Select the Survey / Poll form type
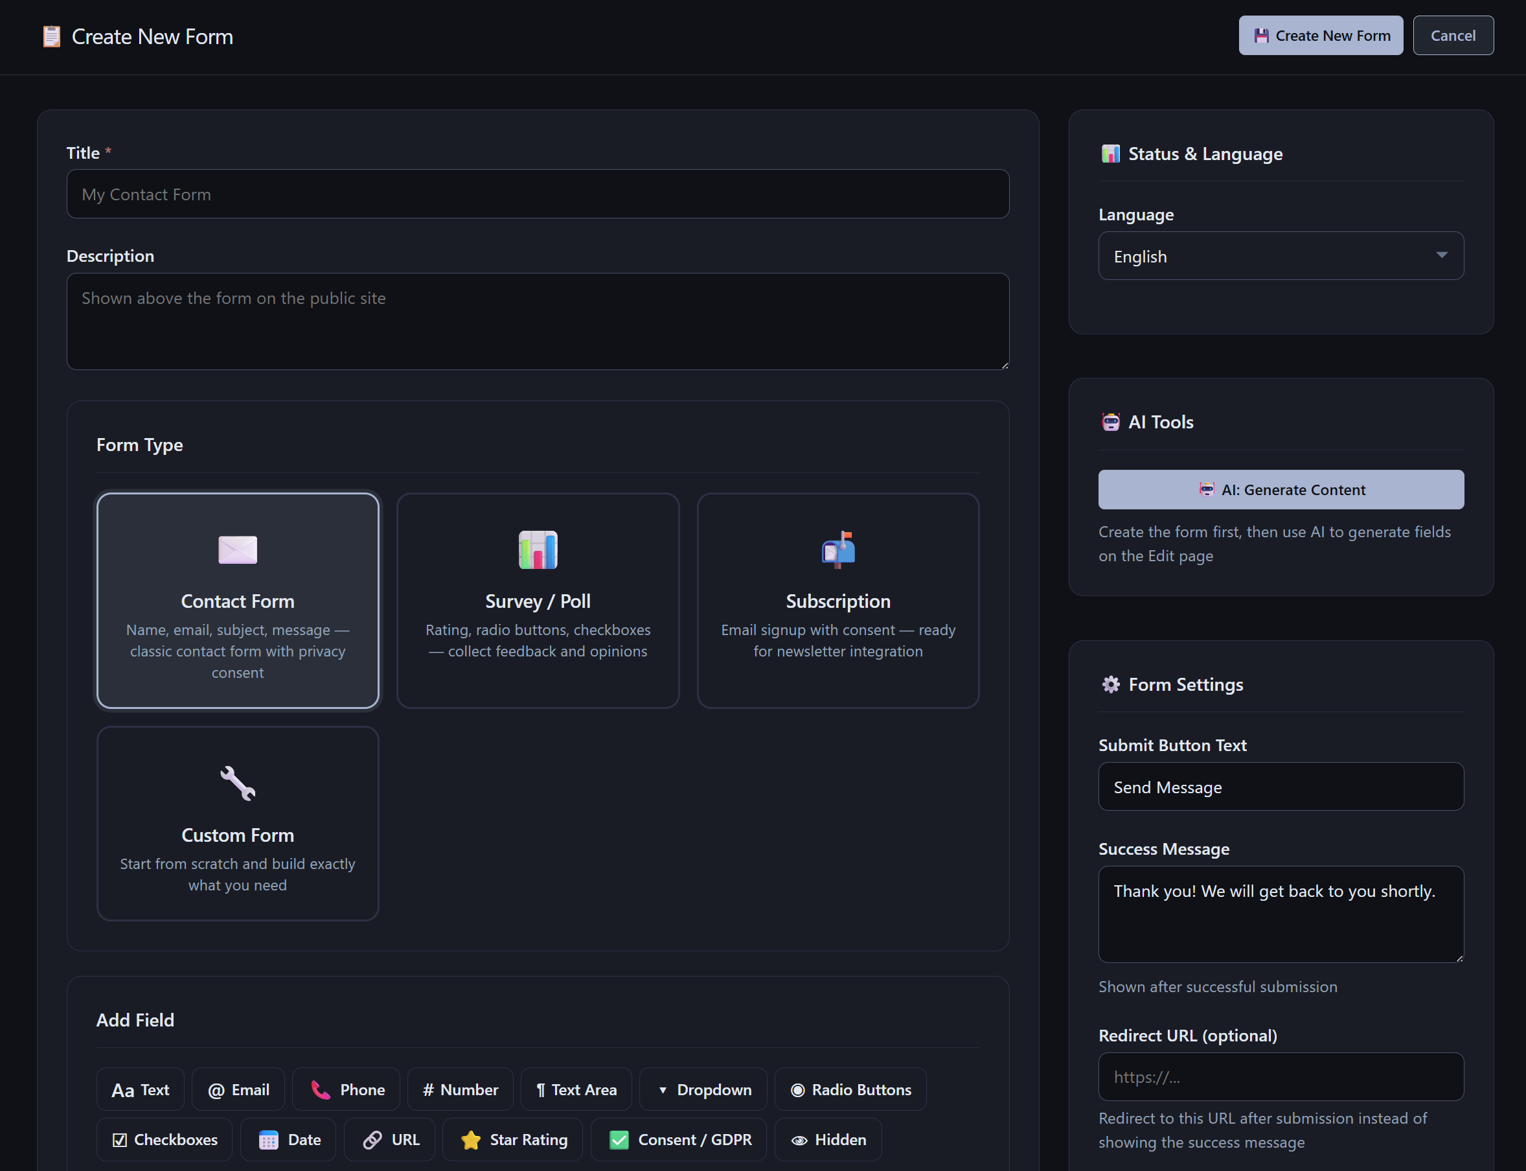This screenshot has width=1526, height=1171. (538, 601)
